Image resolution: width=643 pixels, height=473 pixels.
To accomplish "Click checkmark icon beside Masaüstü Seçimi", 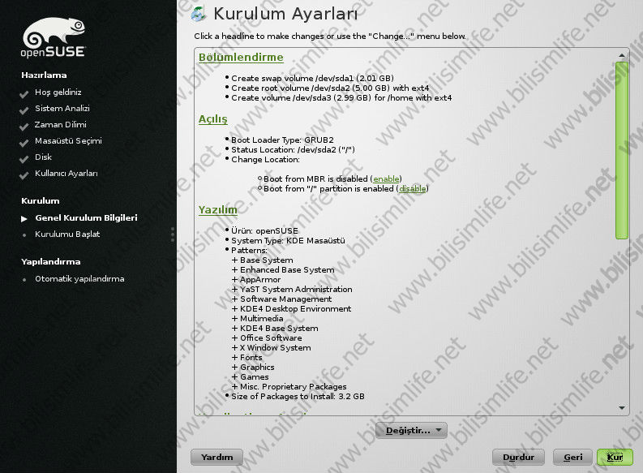I will [24, 142].
